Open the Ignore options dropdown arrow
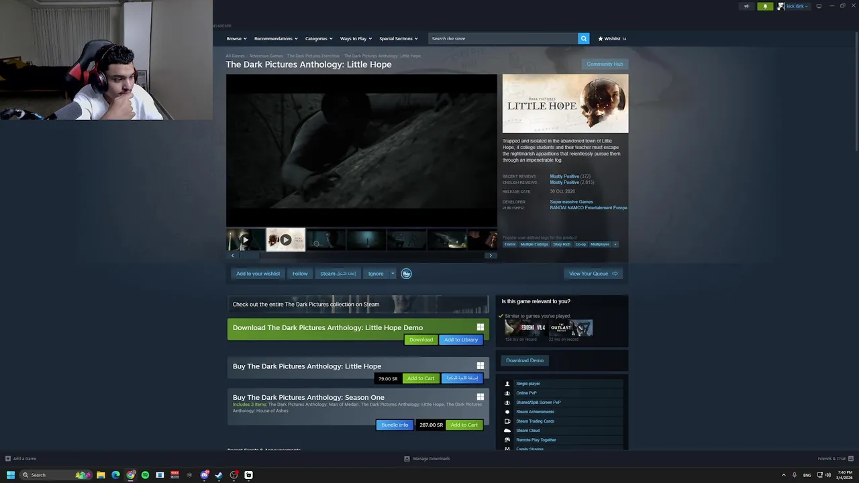Viewport: 859px width, 483px height. tap(393, 273)
